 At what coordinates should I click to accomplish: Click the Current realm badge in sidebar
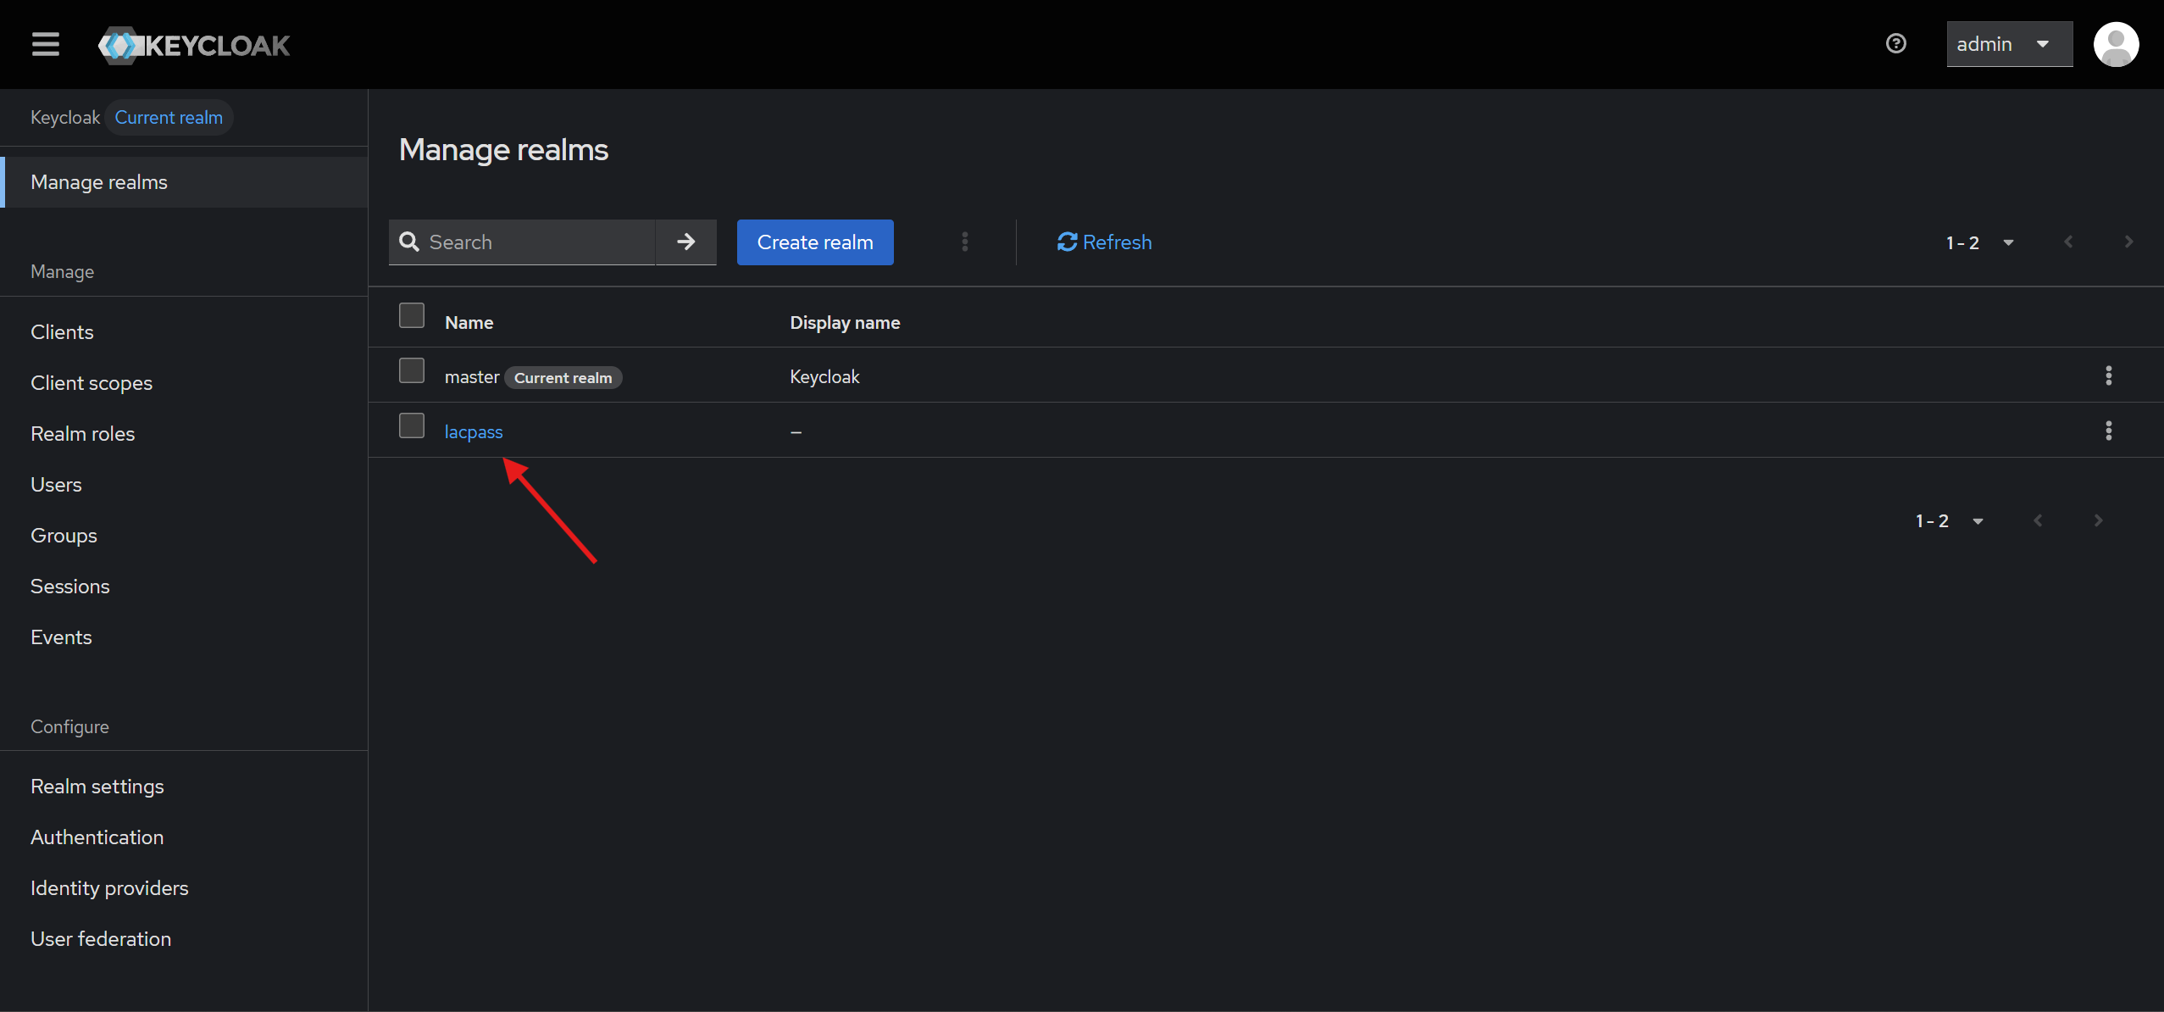click(169, 118)
